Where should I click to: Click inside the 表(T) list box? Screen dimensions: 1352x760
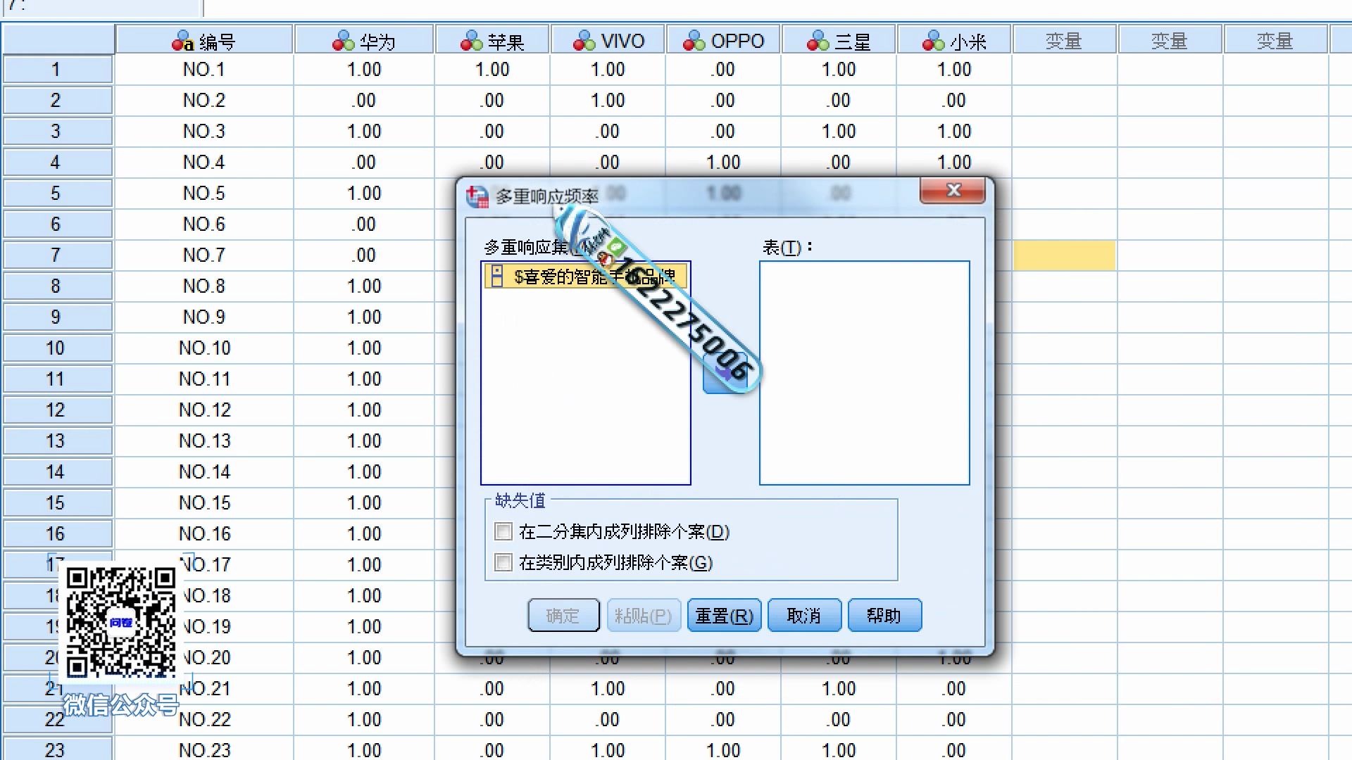point(864,373)
